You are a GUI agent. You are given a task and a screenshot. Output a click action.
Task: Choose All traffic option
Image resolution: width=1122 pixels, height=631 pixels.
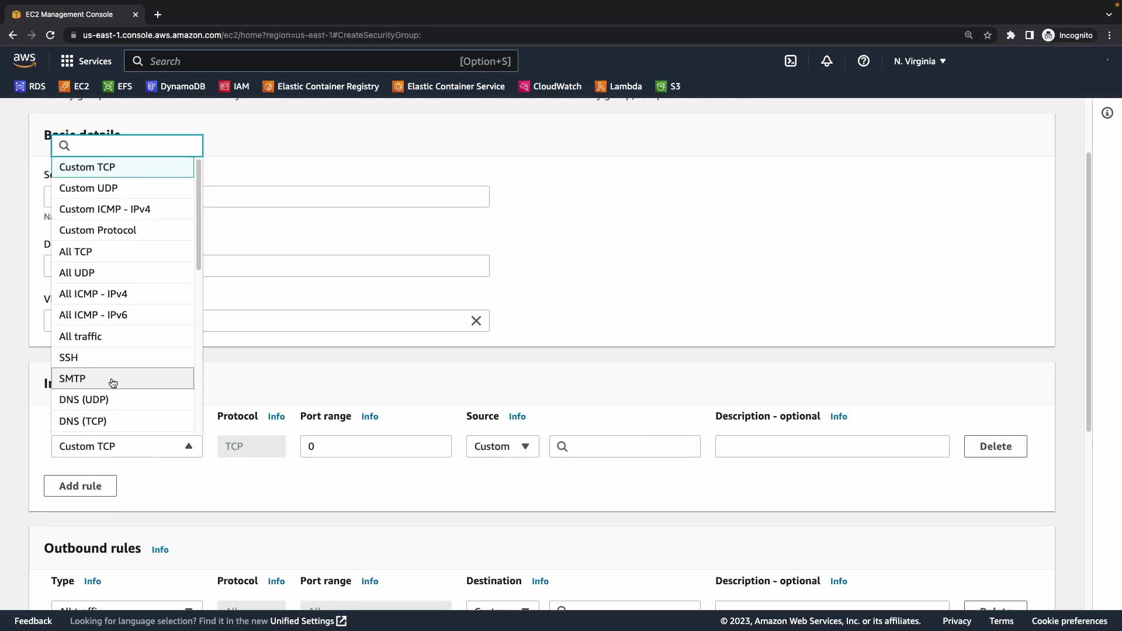tap(81, 337)
